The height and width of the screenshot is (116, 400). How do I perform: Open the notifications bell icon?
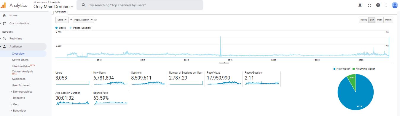tap(360, 5)
